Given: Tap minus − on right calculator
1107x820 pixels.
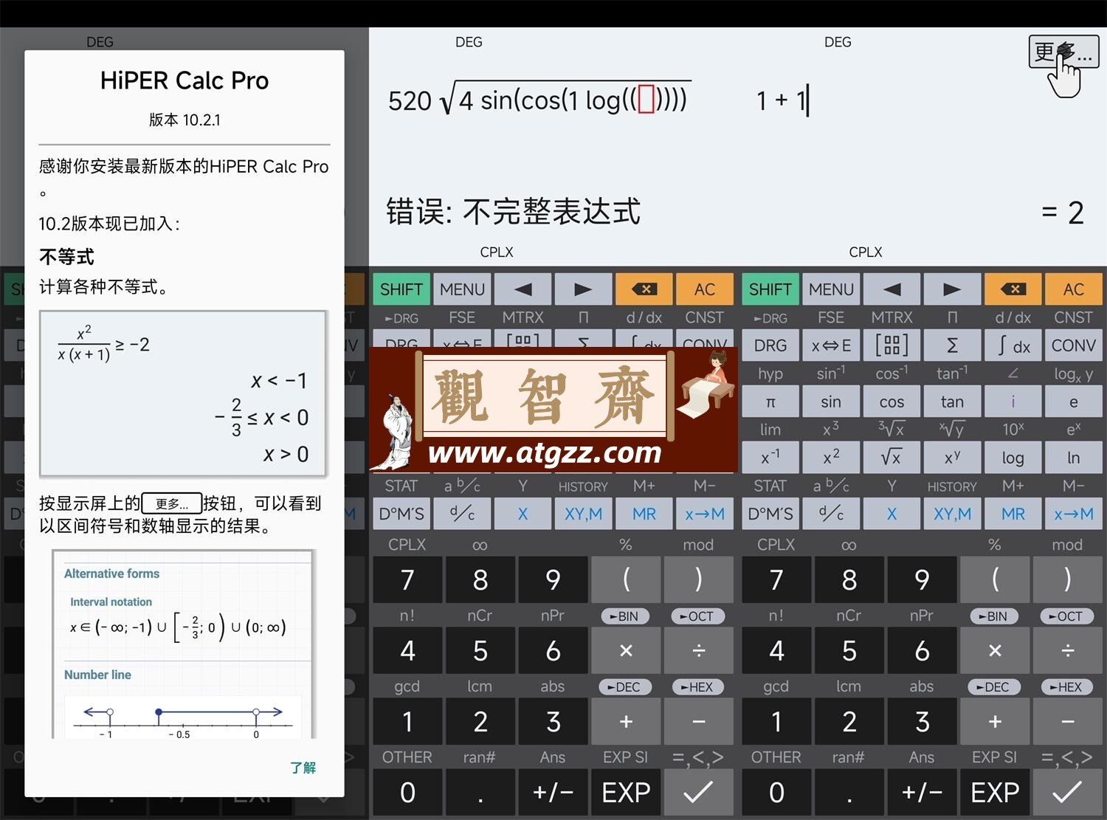Looking at the screenshot, I should point(1068,721).
